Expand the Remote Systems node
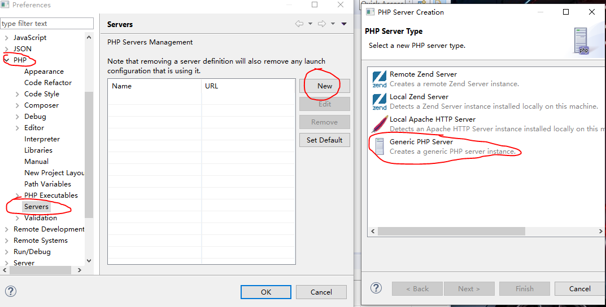This screenshot has height=307, width=606. 7,241
